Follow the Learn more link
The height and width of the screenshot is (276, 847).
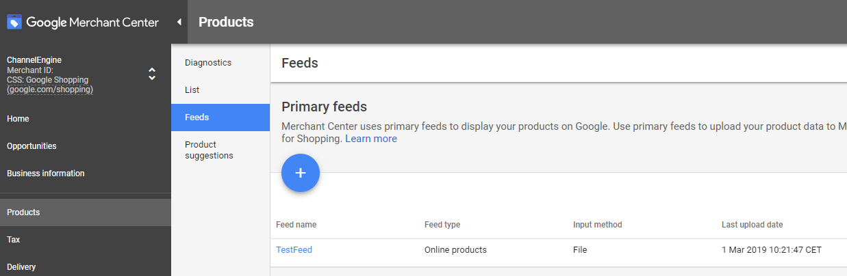(370, 139)
